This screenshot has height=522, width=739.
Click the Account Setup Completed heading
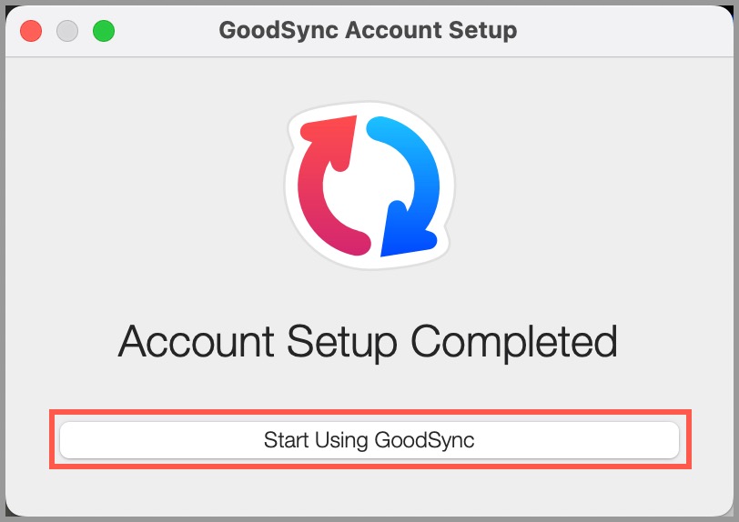368,342
